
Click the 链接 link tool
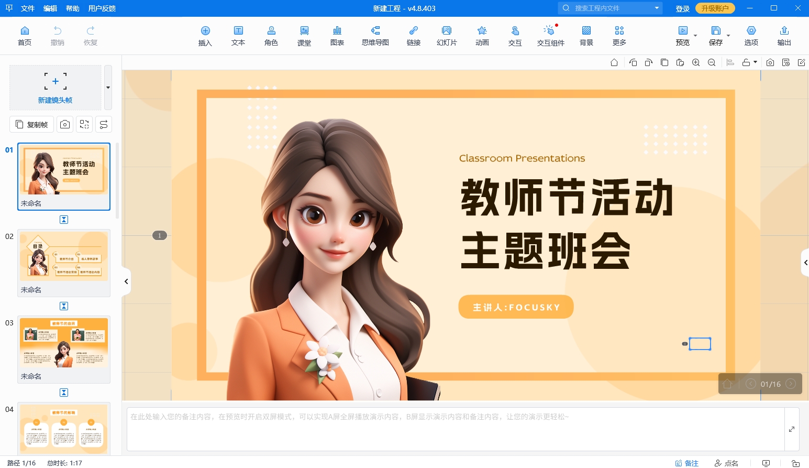click(414, 36)
